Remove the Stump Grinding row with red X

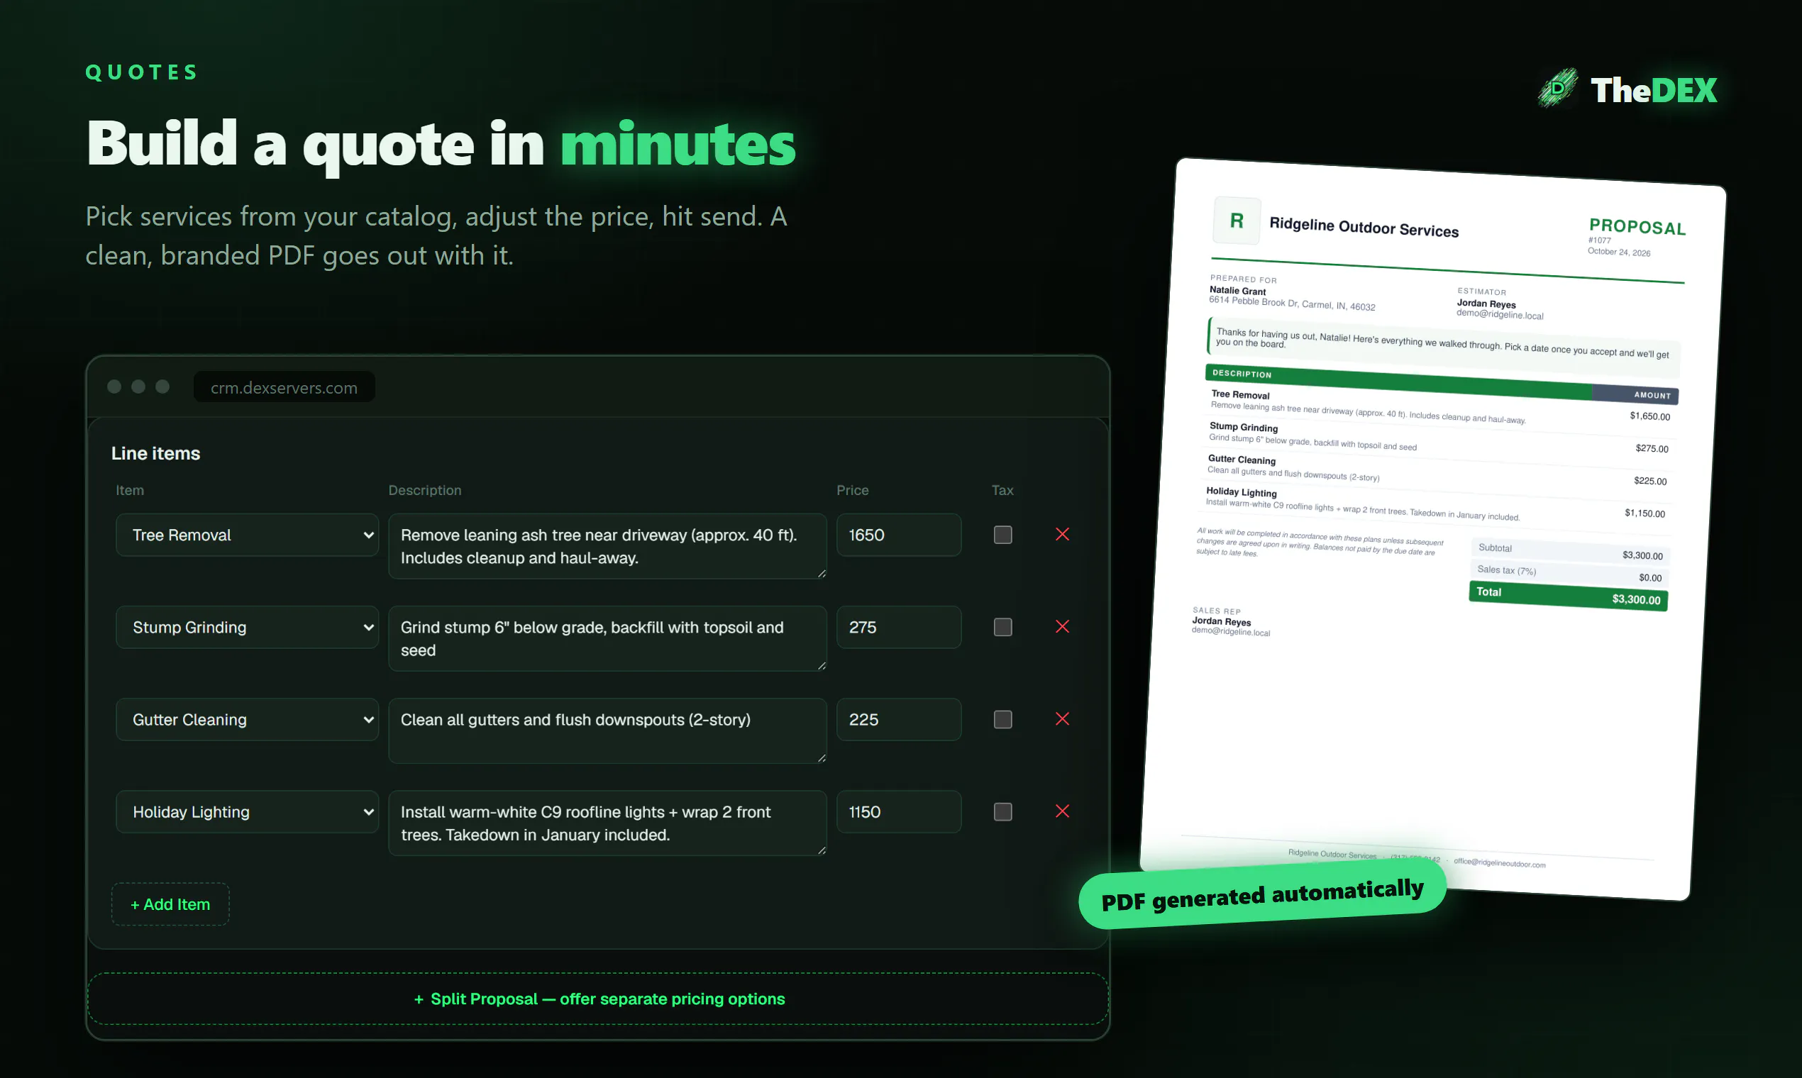point(1061,627)
